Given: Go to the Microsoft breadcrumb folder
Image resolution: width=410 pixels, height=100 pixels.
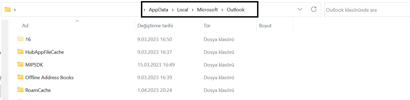Looking at the screenshot, I should (207, 10).
